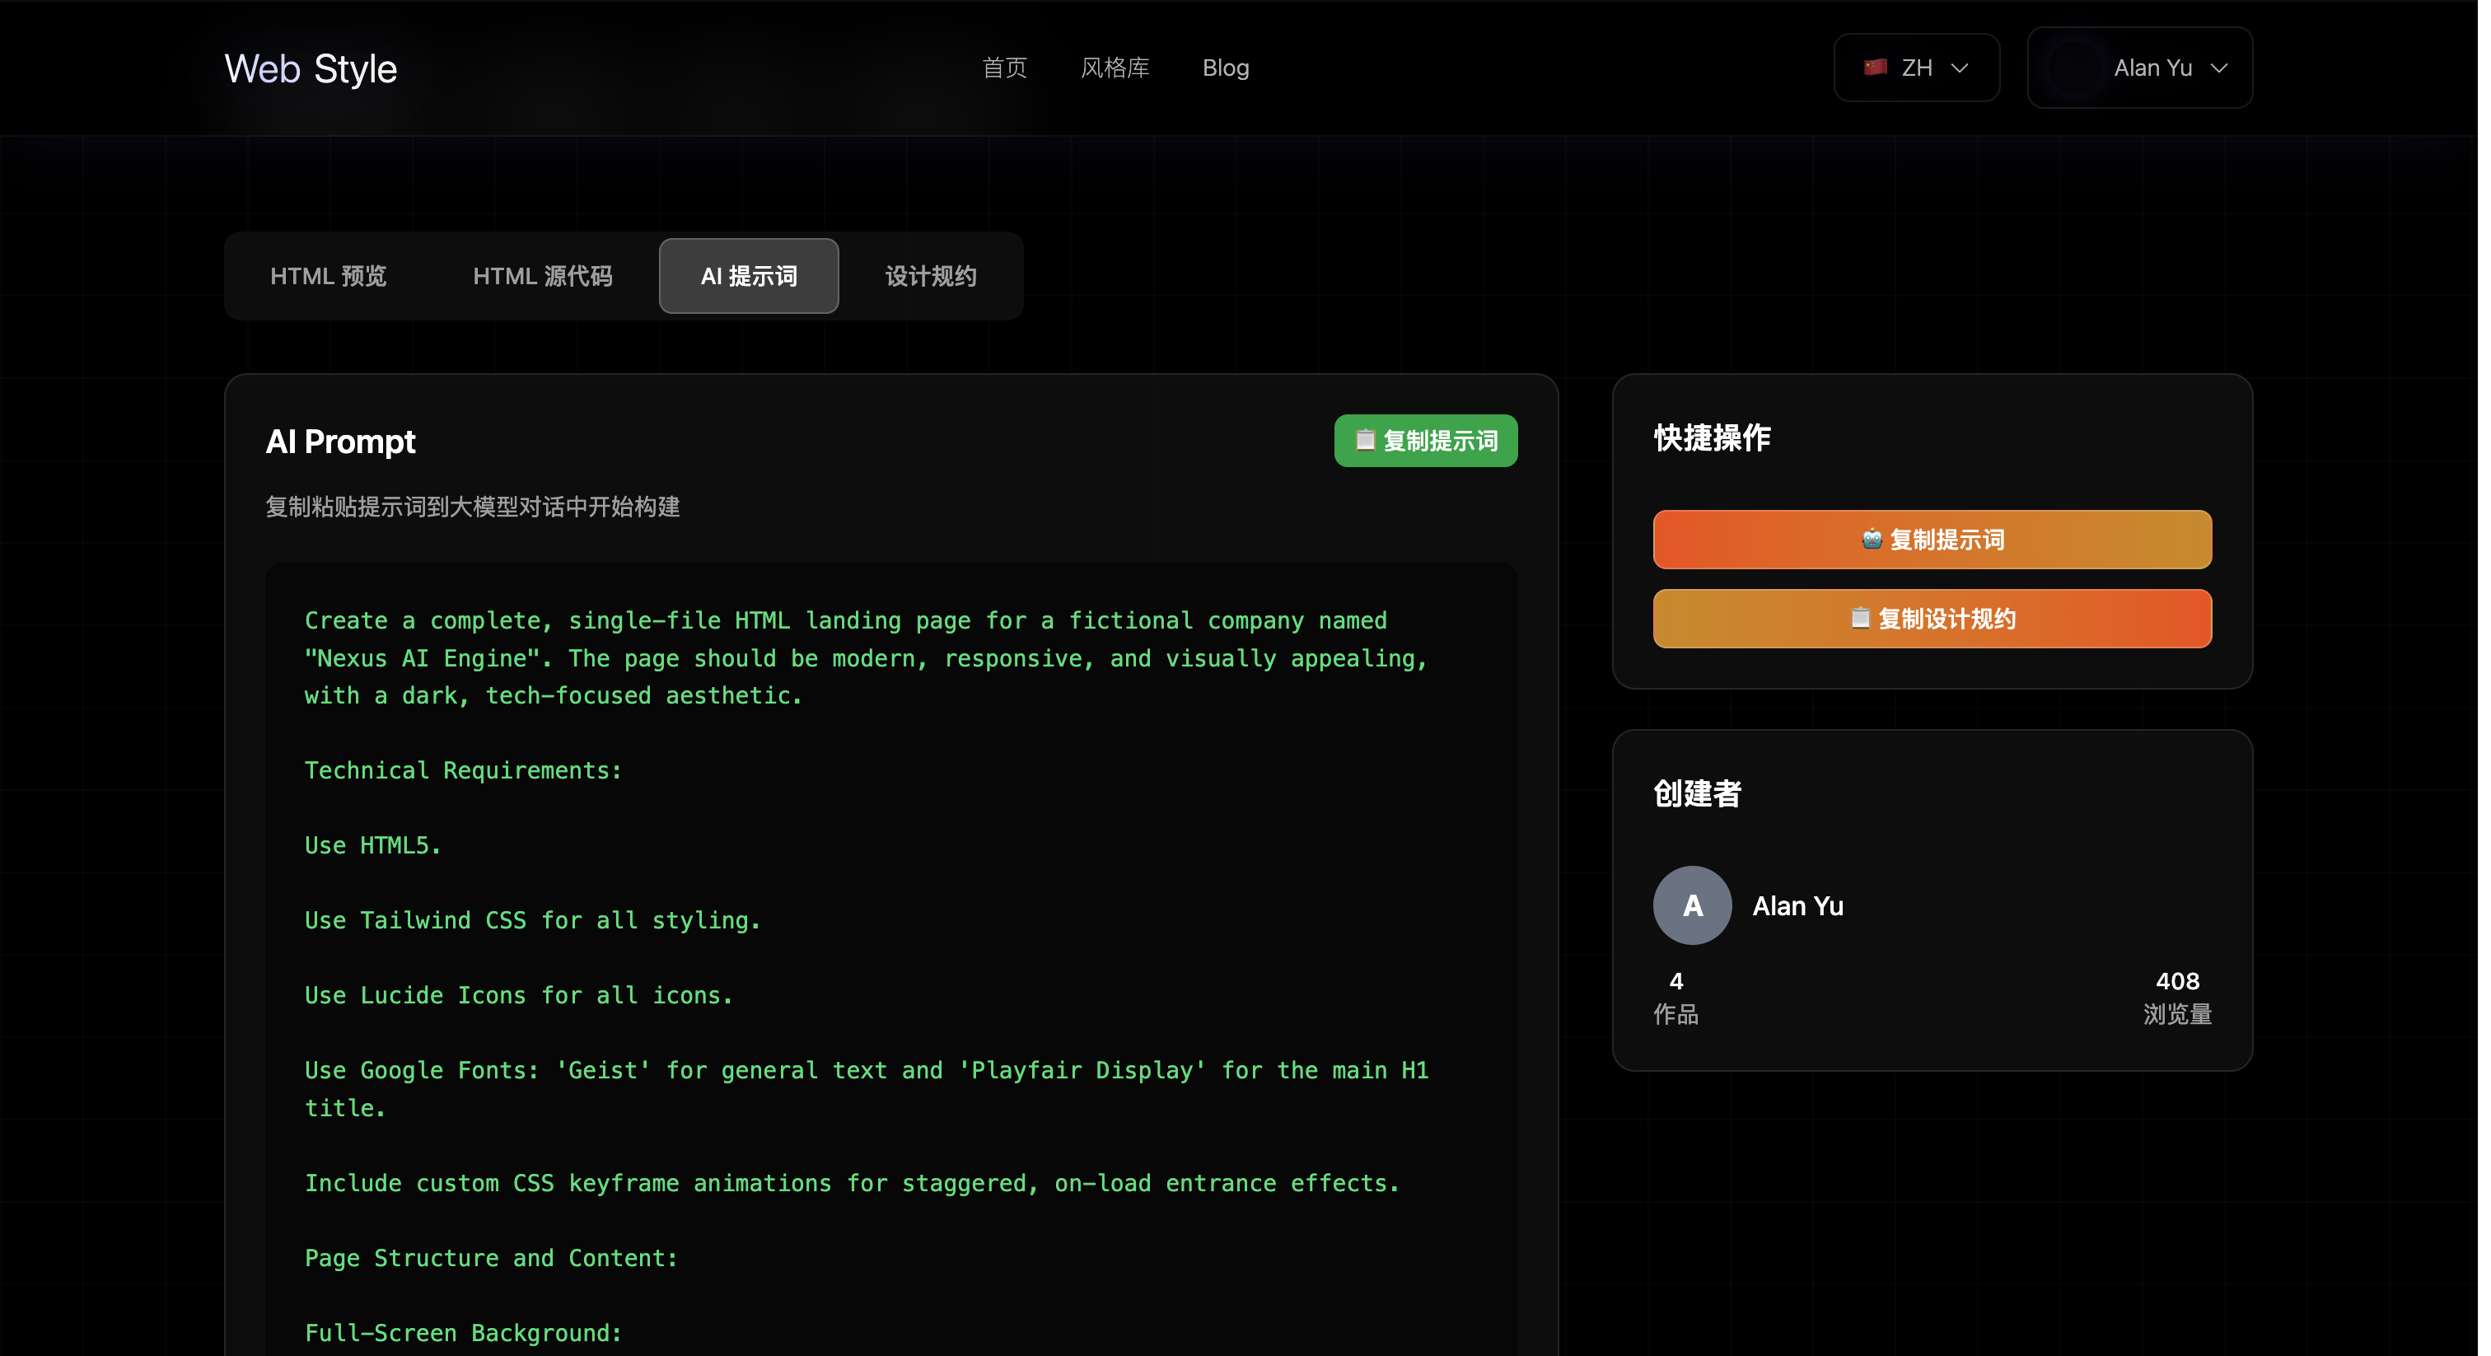The width and height of the screenshot is (2491, 1356).
Task: Click clipboard icon on green copy button
Action: point(1364,440)
